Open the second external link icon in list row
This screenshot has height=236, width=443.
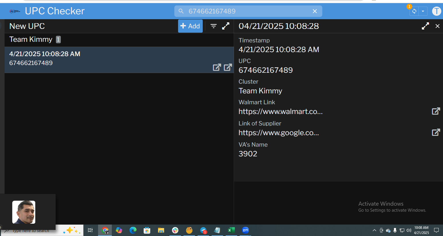pos(228,67)
